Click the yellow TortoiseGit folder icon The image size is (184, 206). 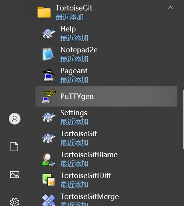(44, 12)
